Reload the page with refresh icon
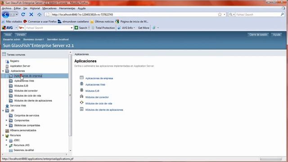The image size is (288, 162). (x=23, y=14)
